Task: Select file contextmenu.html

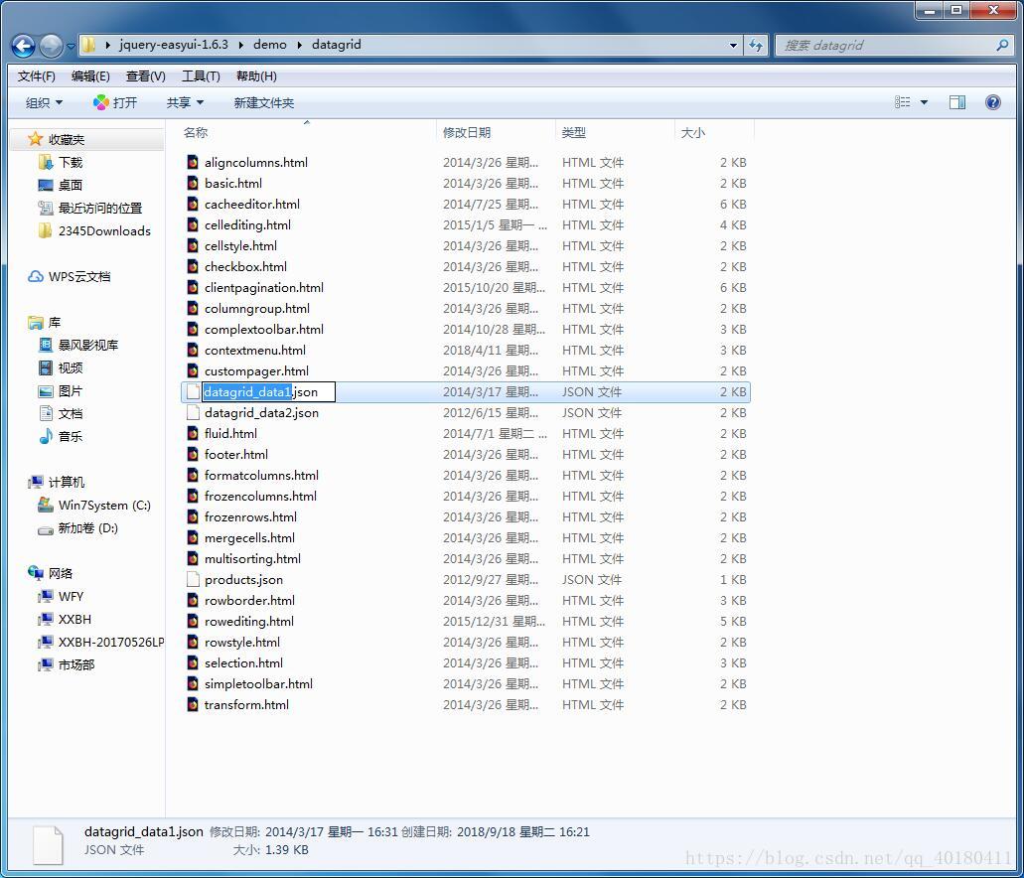Action: coord(255,351)
